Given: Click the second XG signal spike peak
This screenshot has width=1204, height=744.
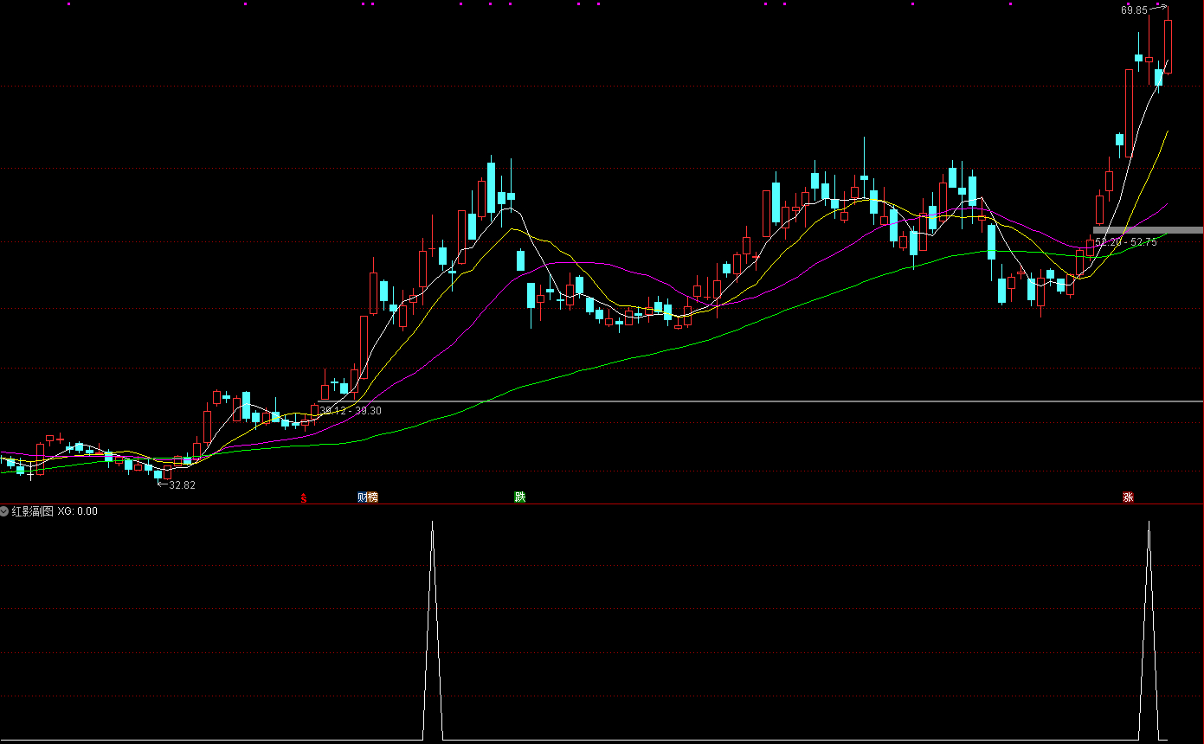Looking at the screenshot, I should pos(1149,523).
